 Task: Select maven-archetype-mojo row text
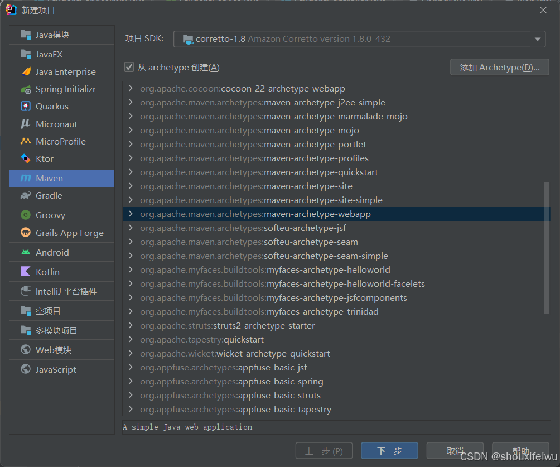click(x=249, y=131)
